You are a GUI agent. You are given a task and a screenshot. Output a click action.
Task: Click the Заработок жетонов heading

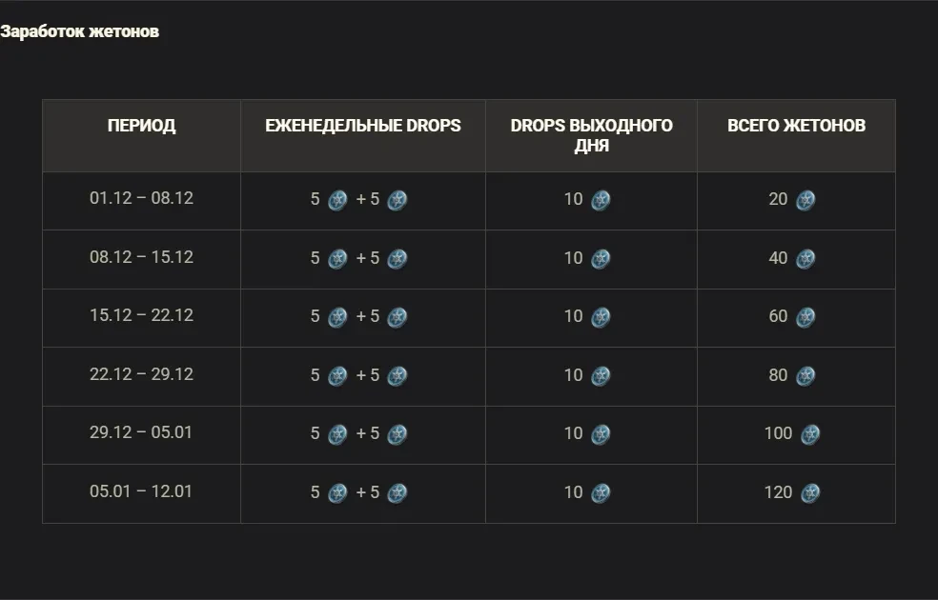(79, 31)
